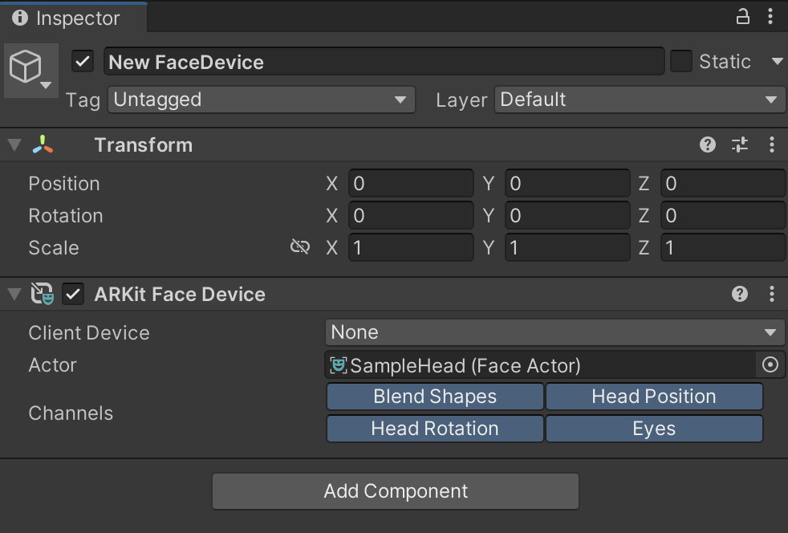The height and width of the screenshot is (533, 788).
Task: Open the Client Device dropdown
Action: [554, 332]
